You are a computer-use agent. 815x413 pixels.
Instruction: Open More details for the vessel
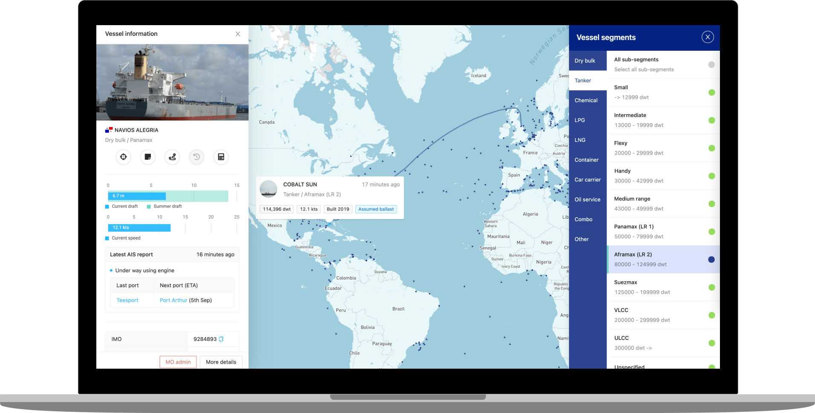click(x=221, y=361)
